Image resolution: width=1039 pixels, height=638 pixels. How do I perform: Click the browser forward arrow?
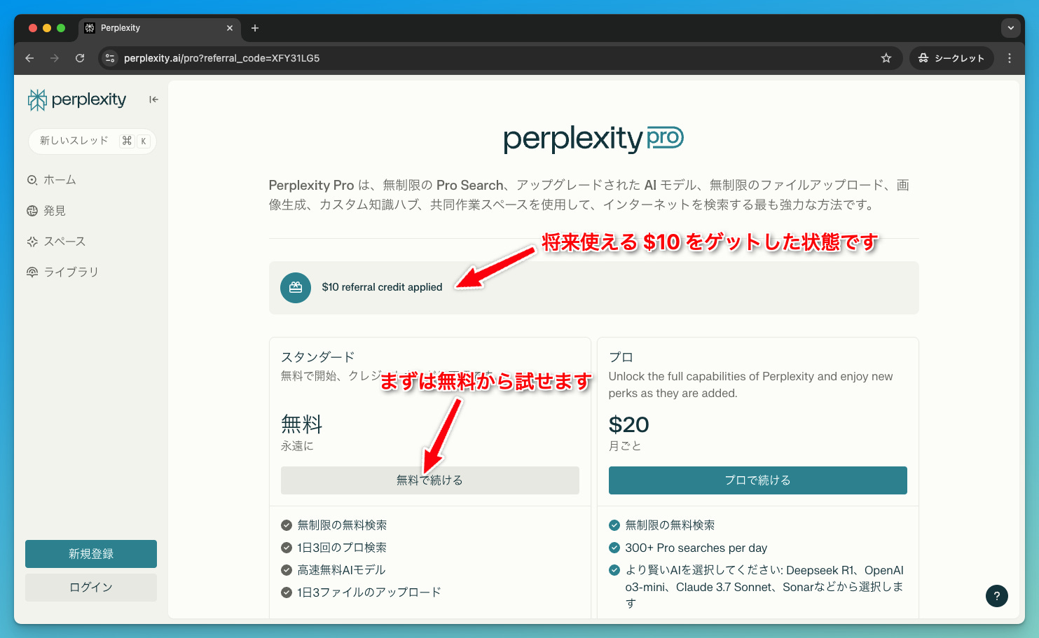(55, 58)
